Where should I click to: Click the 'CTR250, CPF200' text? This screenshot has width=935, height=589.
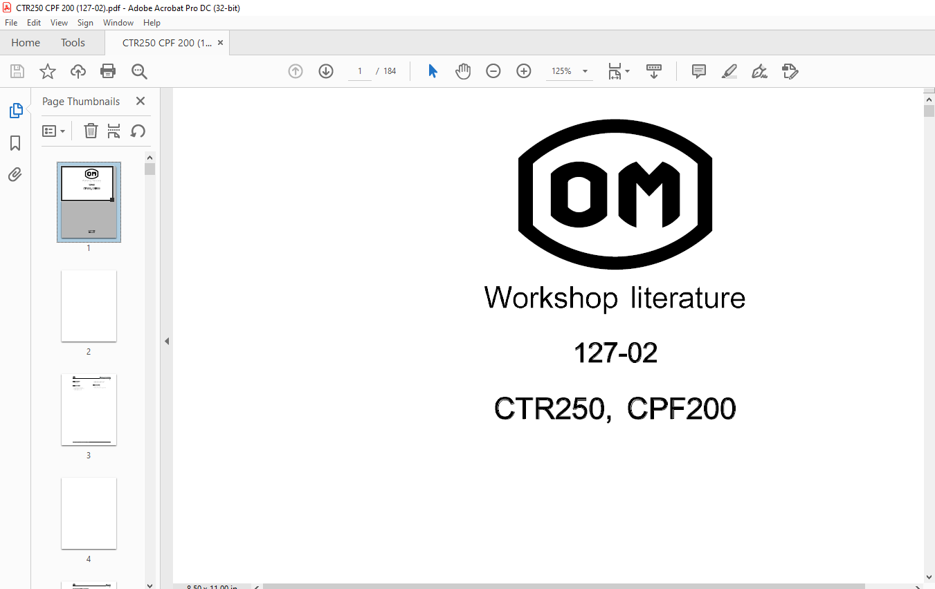[x=615, y=408]
